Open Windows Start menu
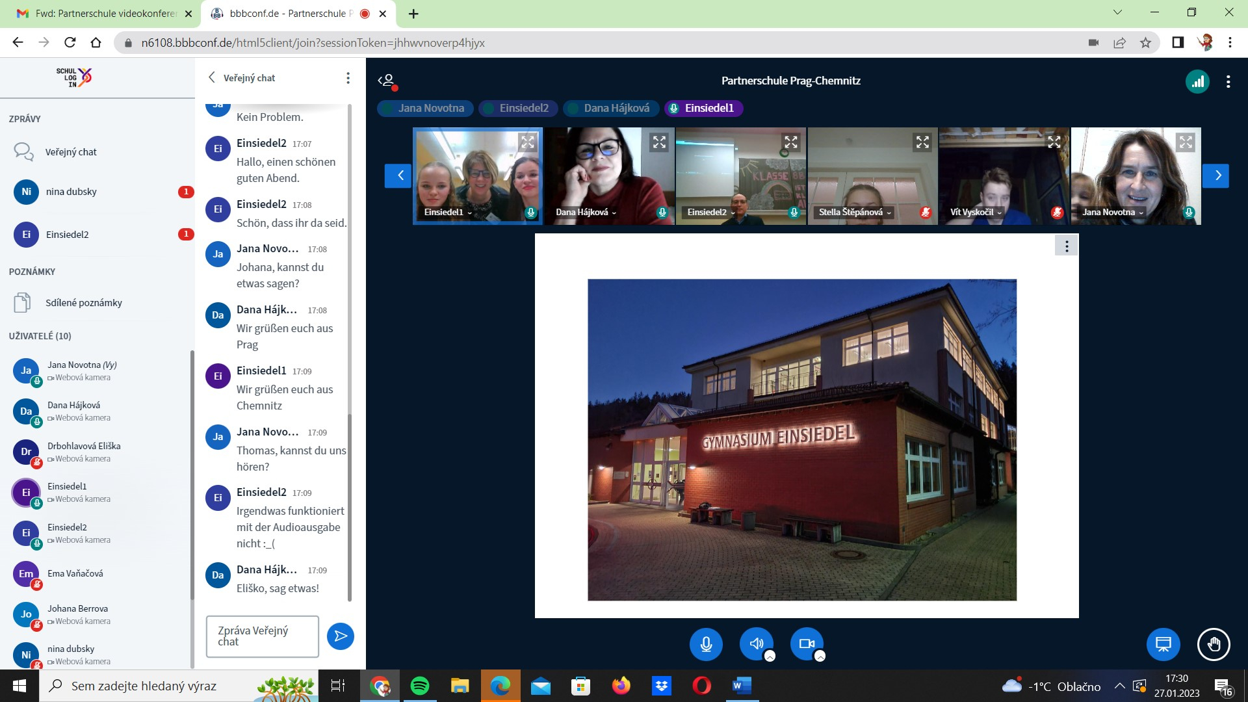The width and height of the screenshot is (1248, 702). (19, 686)
